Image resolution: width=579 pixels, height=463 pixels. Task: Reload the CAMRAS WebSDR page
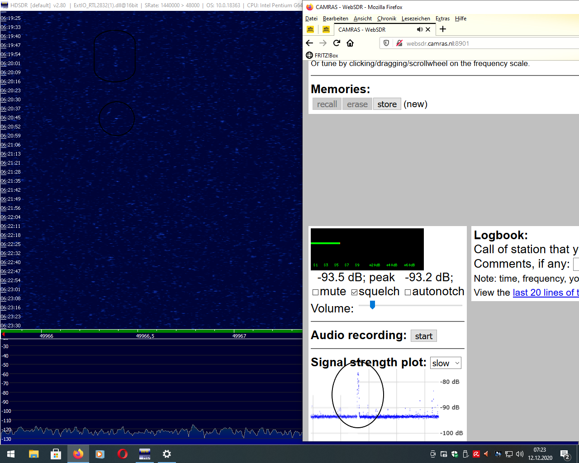337,43
